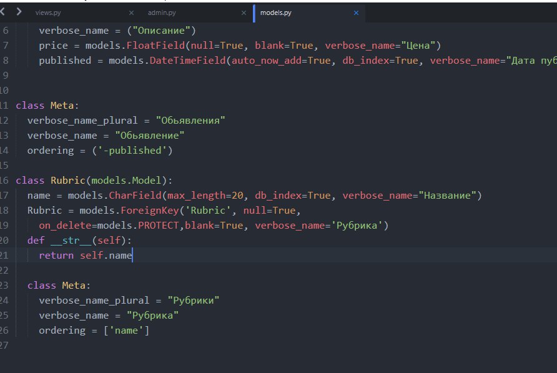557x373 pixels.
Task: Click FloatField in the price line
Action: coord(155,46)
